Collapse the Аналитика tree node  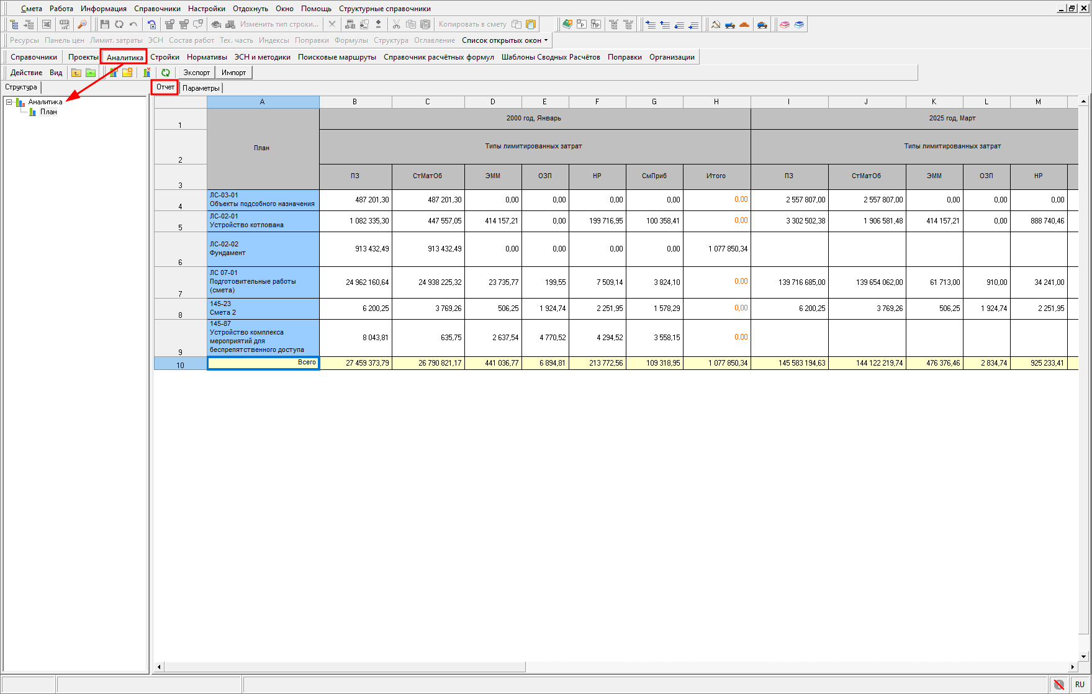(9, 102)
